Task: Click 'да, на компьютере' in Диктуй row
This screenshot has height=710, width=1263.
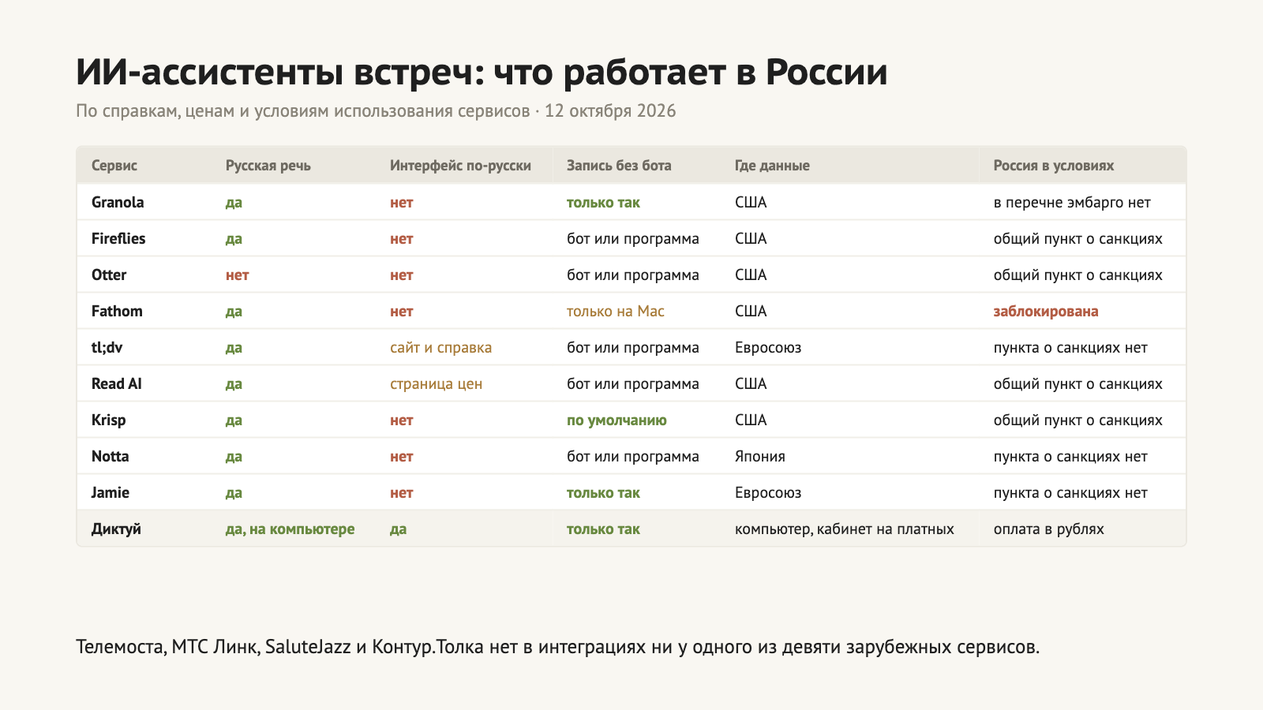Action: coord(290,529)
